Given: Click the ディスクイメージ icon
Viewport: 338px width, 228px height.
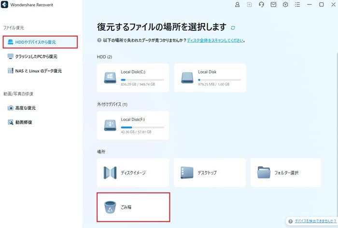Looking at the screenshot, I should tap(110, 173).
